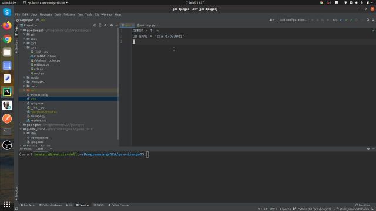The image size is (376, 211).
Task: Hide the terminal panel
Action: 374,149
